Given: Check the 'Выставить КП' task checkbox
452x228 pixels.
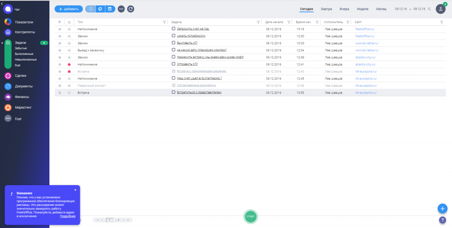Looking at the screenshot, I should 173,43.
